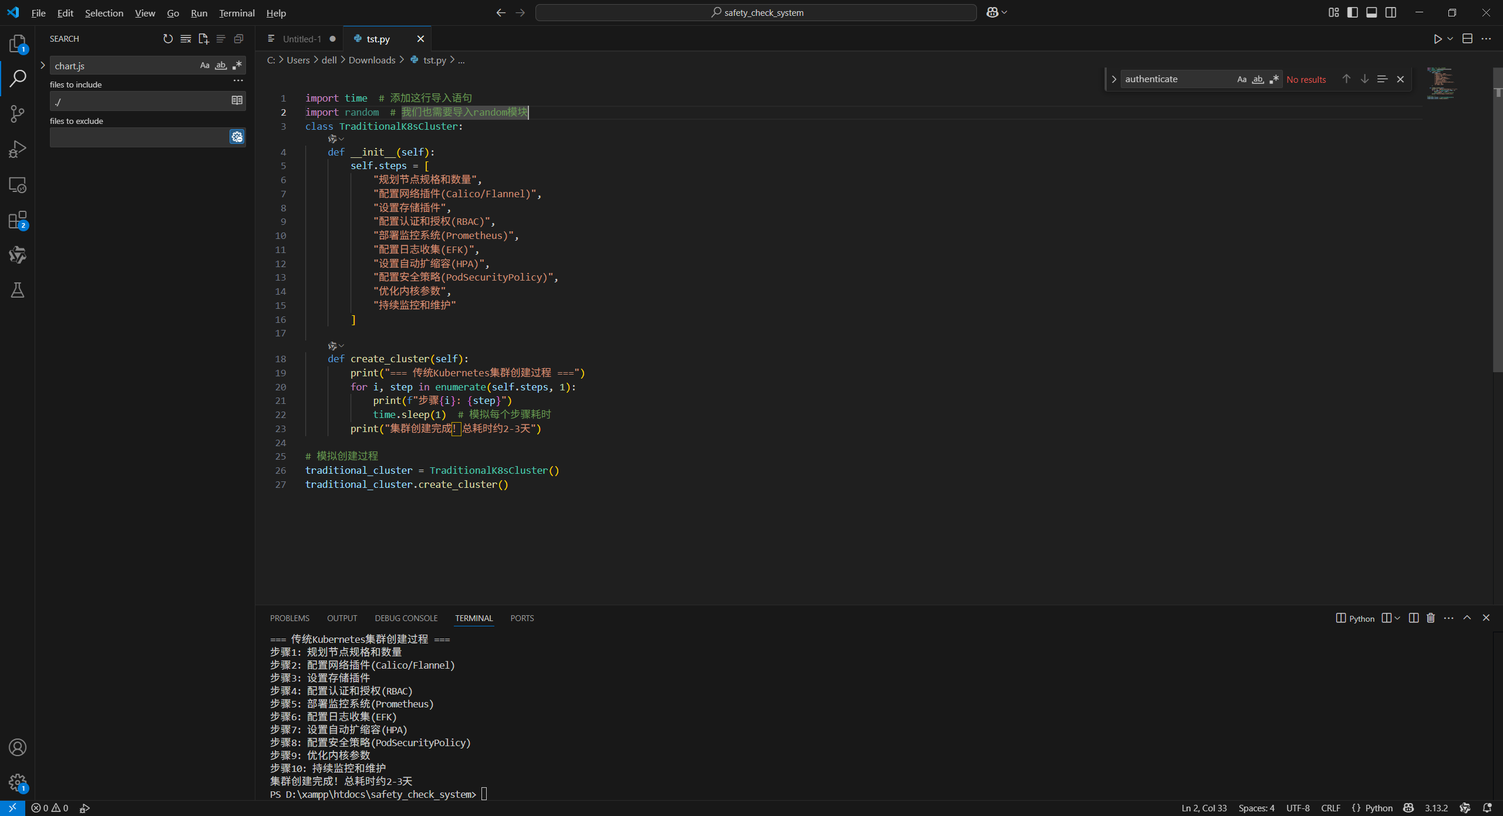
Task: Open the Selection menu
Action: [x=104, y=13]
